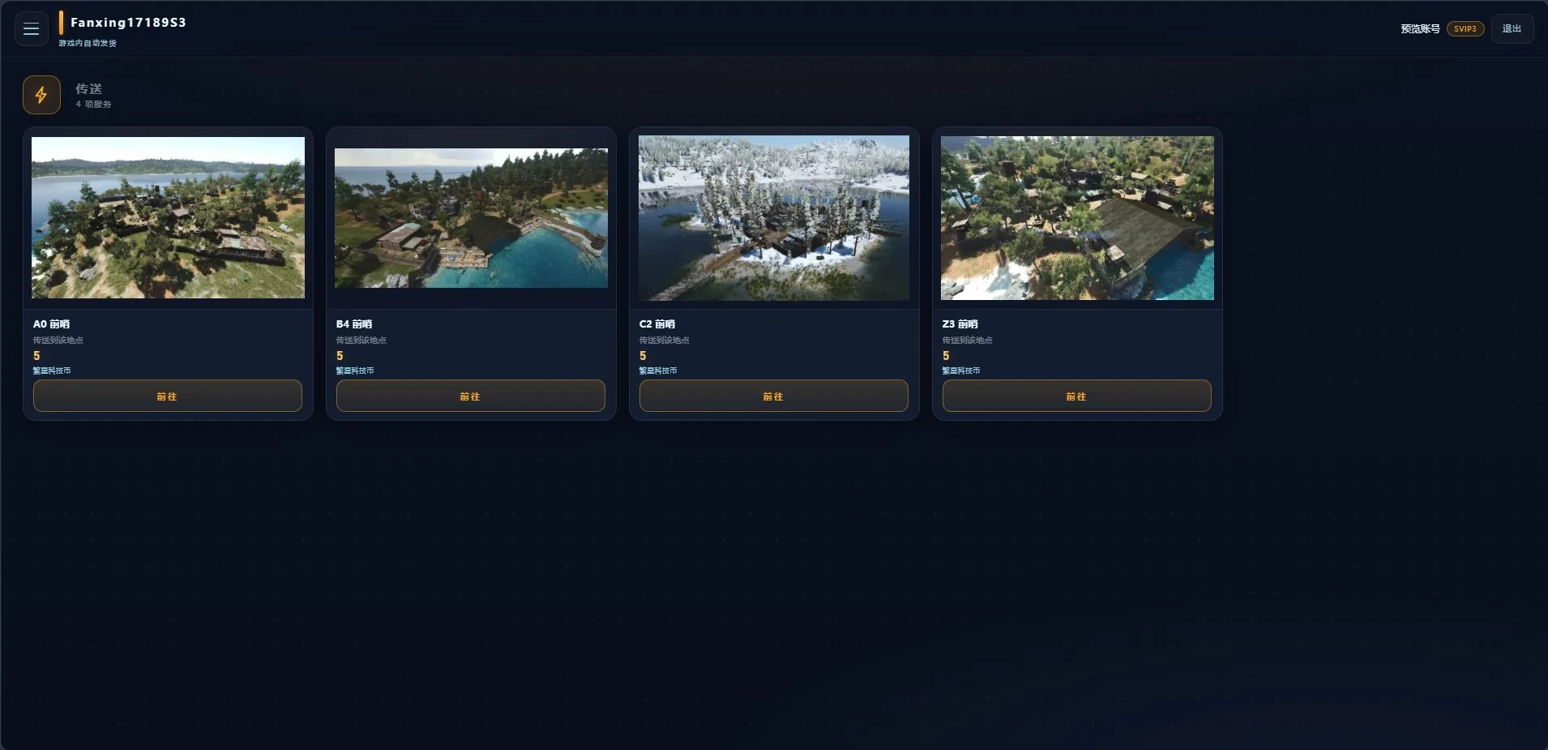Click the A0 前哨 card title
1548x750 pixels.
[51, 324]
